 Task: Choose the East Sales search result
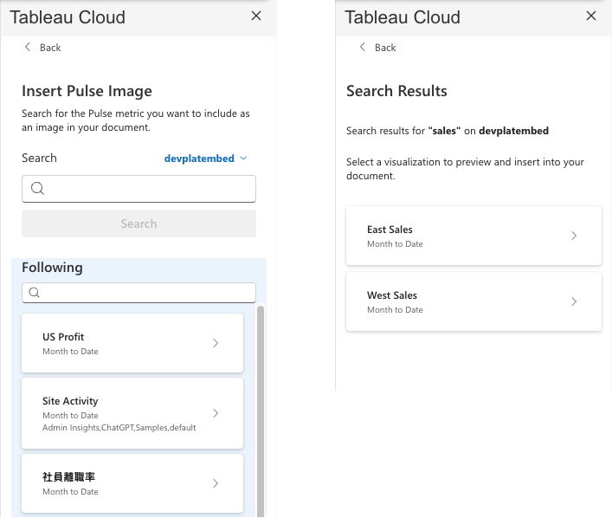(459, 236)
